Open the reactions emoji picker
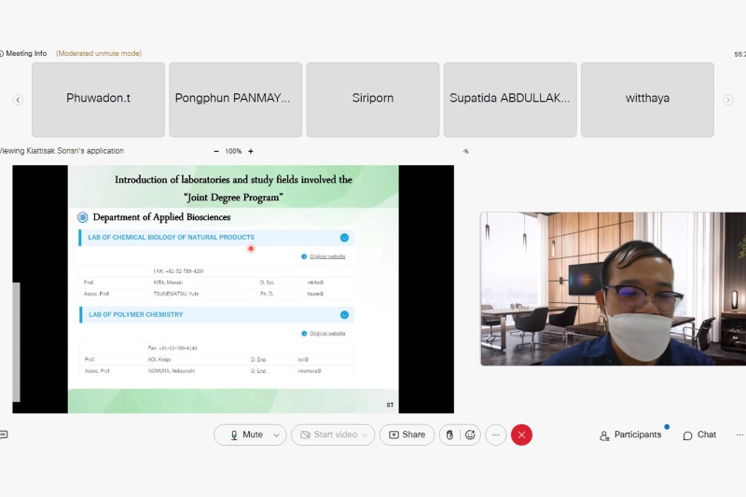746x497 pixels. click(x=470, y=435)
